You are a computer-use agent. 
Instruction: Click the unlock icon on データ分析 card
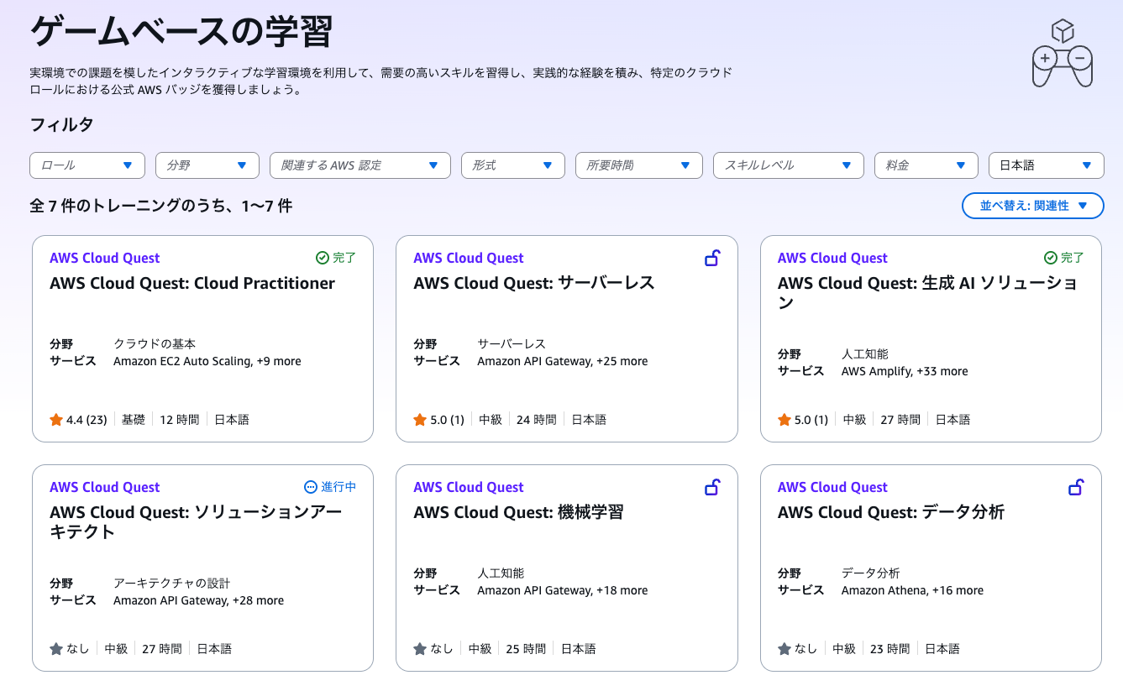pos(1076,487)
